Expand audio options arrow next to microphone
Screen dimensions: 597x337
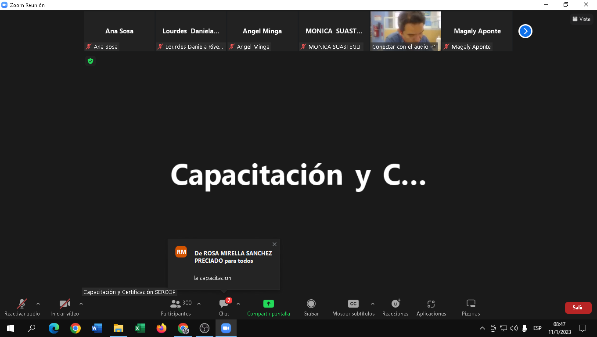[38, 304]
